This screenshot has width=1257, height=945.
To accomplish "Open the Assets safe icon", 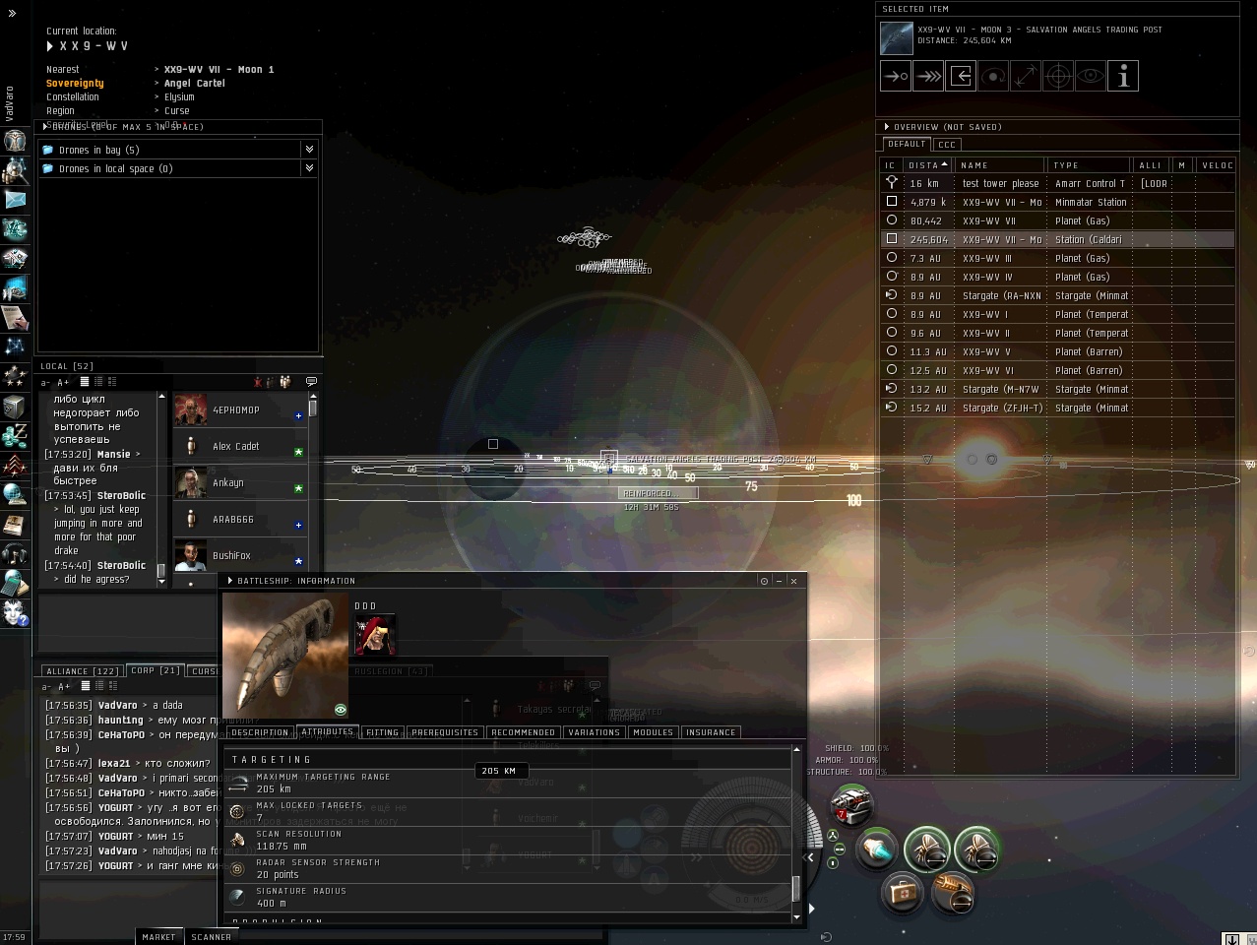I will [x=15, y=406].
